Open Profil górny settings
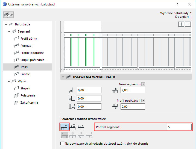This screenshot has height=149, width=196. tap(29, 39)
